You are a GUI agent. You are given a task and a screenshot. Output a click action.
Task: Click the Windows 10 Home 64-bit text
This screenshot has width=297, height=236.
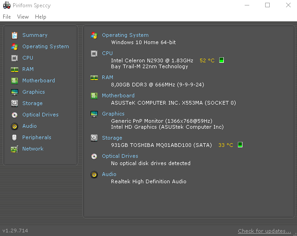click(143, 42)
